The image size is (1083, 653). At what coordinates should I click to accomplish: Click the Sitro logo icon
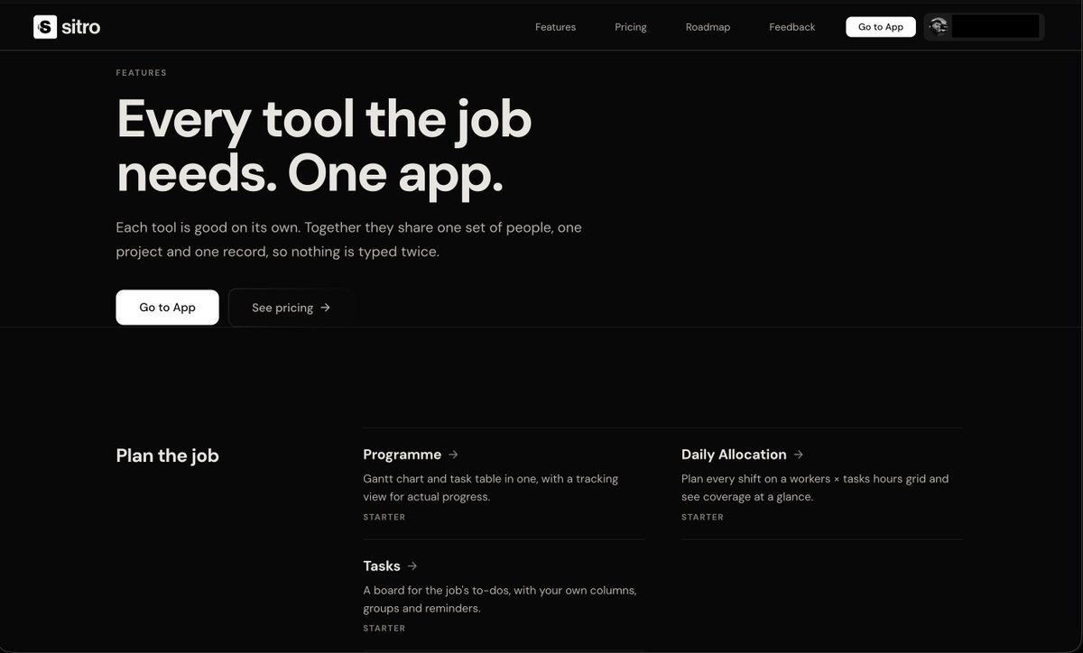[45, 27]
